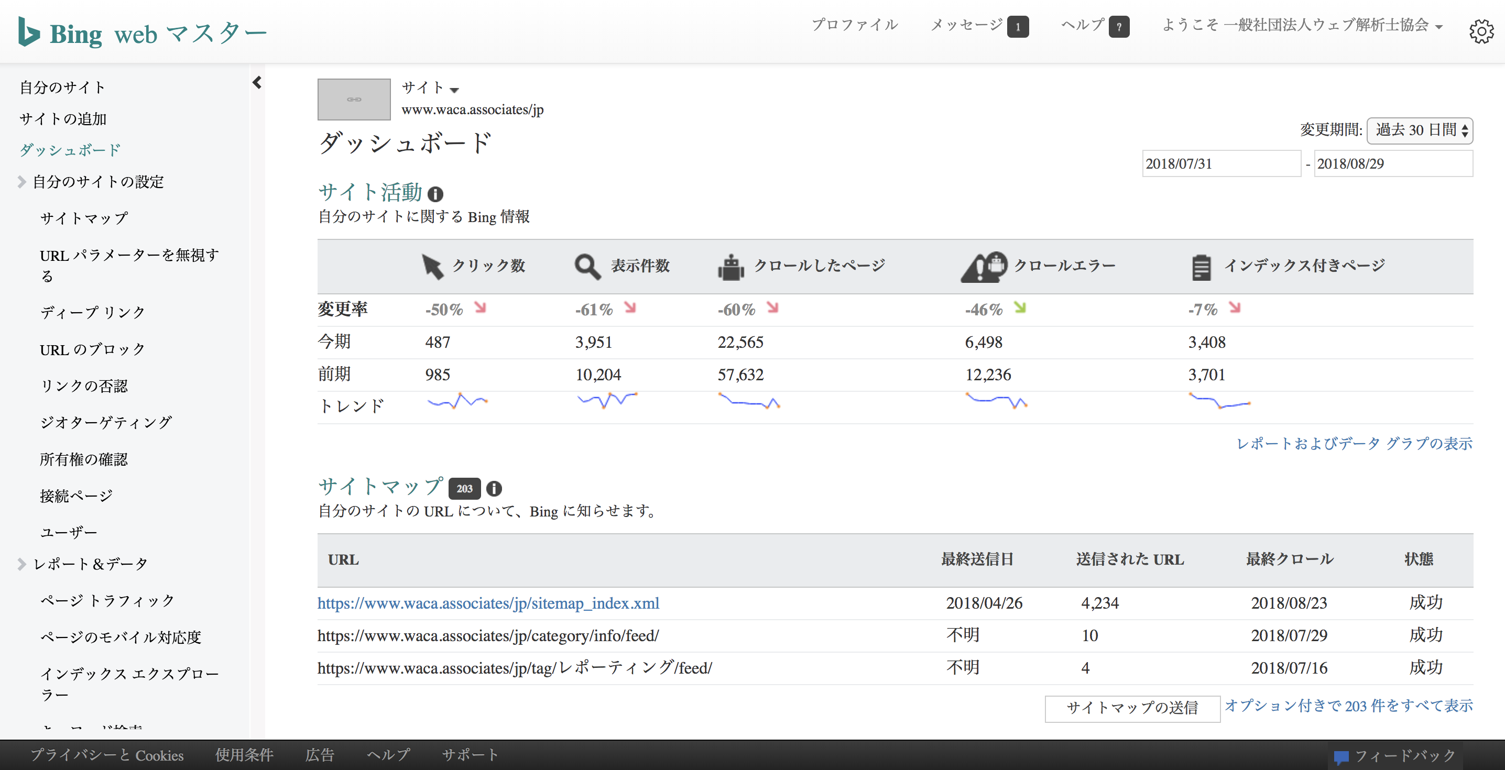Open 所有権の確認 sidebar item
This screenshot has width=1505, height=770.
coord(83,460)
